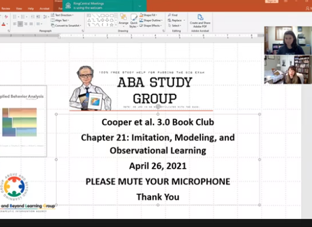312x227 pixels.
Task: Select the Right Brace shape
Action: tap(107, 25)
